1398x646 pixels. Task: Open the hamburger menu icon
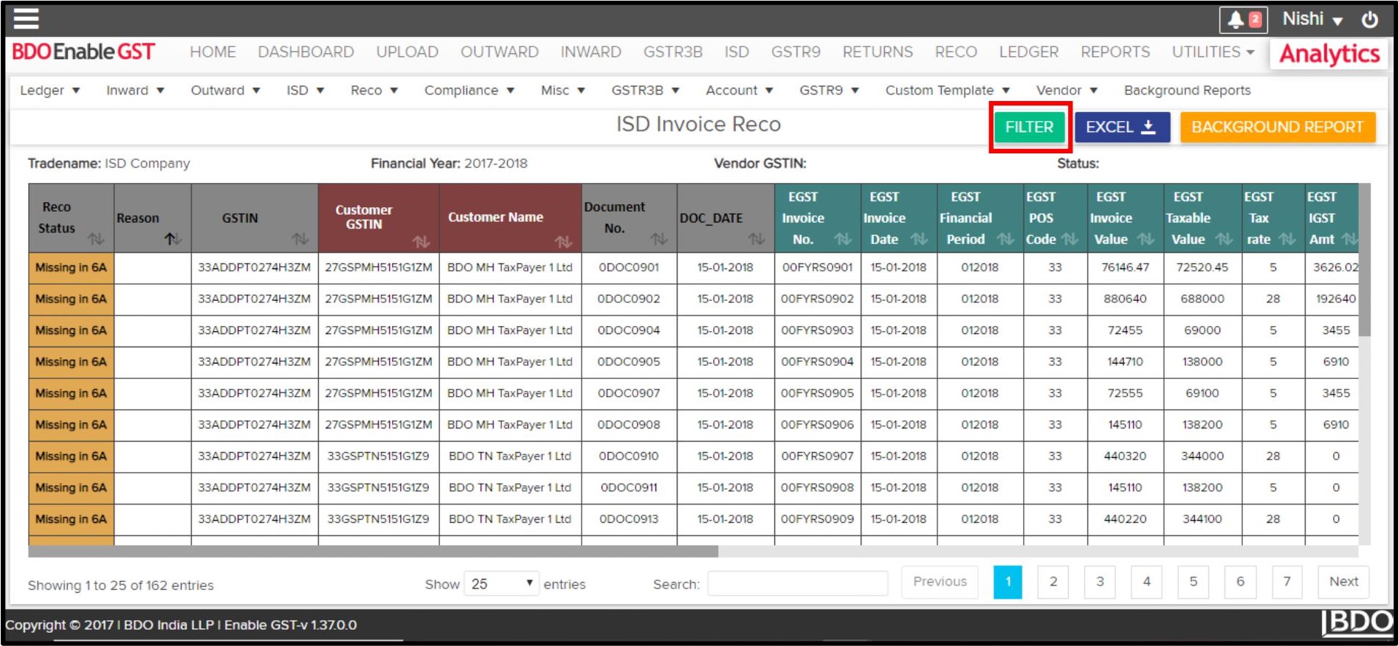pos(26,18)
